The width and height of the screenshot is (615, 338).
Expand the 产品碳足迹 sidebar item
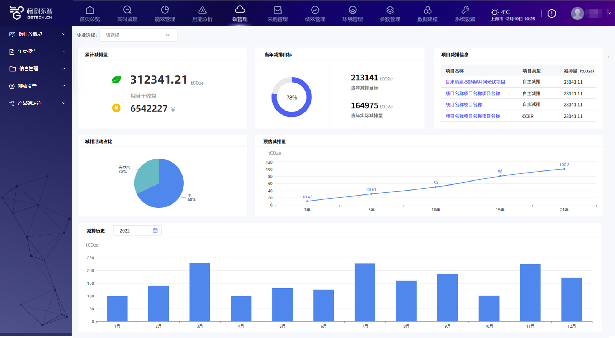(36, 103)
